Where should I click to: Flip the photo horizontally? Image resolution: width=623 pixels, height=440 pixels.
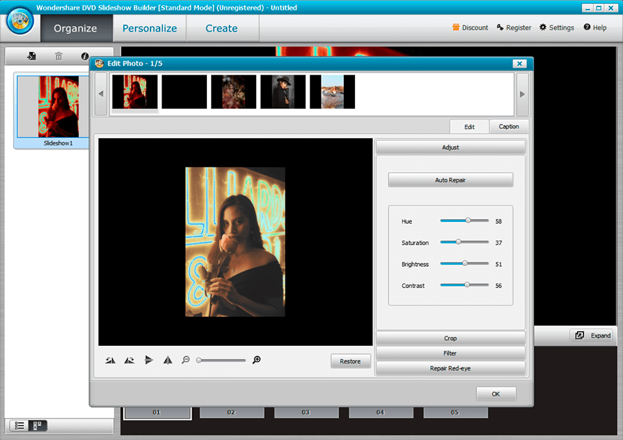[167, 360]
